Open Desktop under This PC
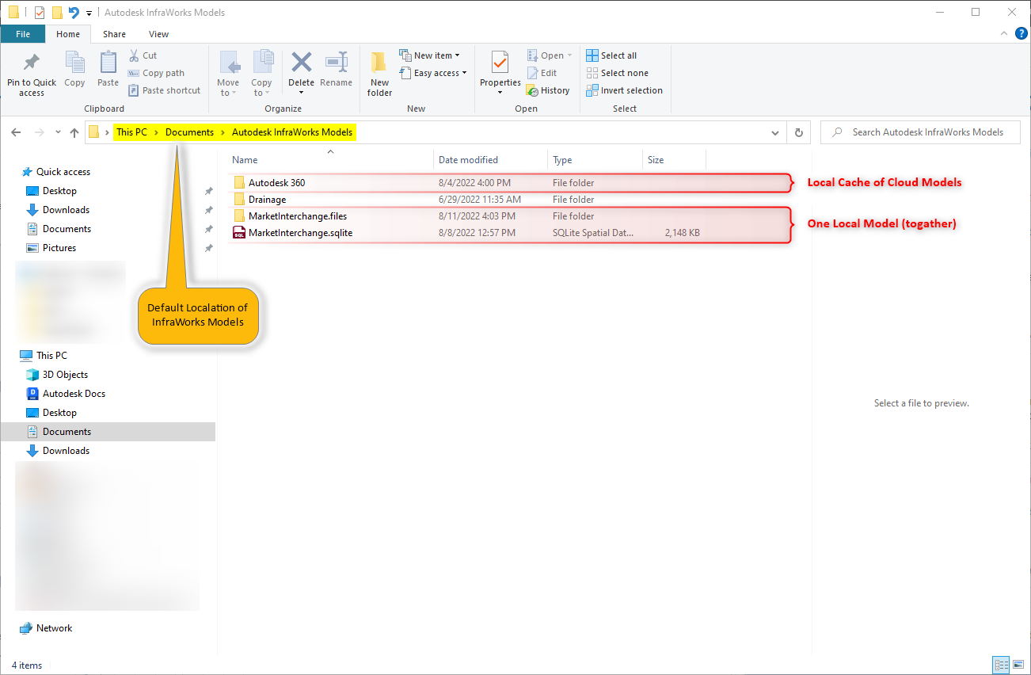Viewport: 1031px width, 675px height. click(x=59, y=413)
